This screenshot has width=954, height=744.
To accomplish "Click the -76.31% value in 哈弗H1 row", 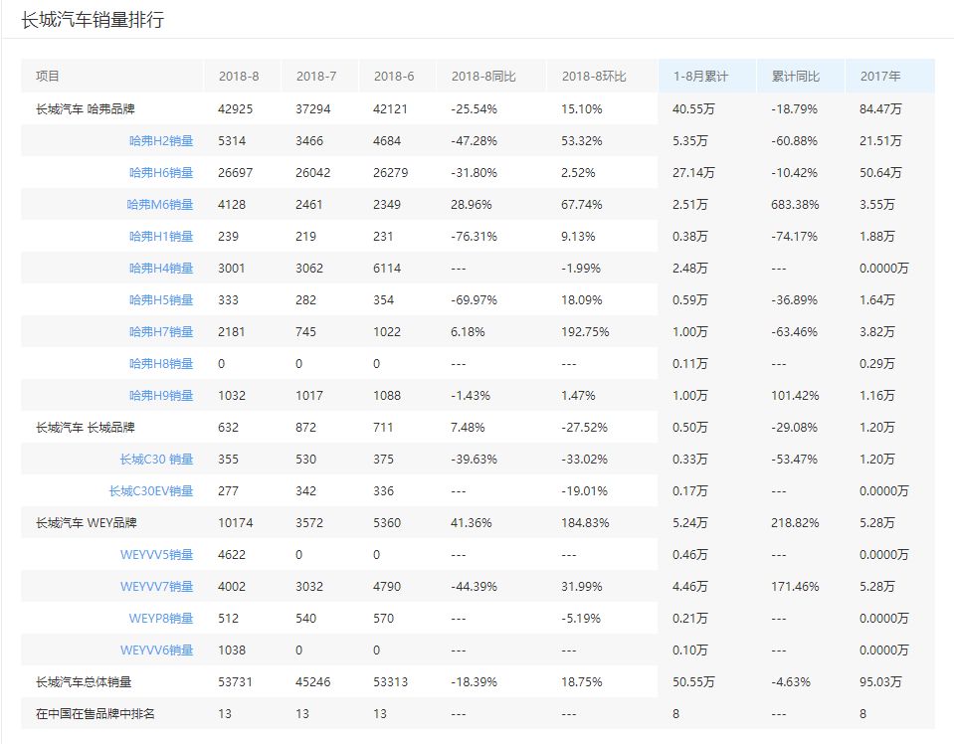I will pos(474,237).
